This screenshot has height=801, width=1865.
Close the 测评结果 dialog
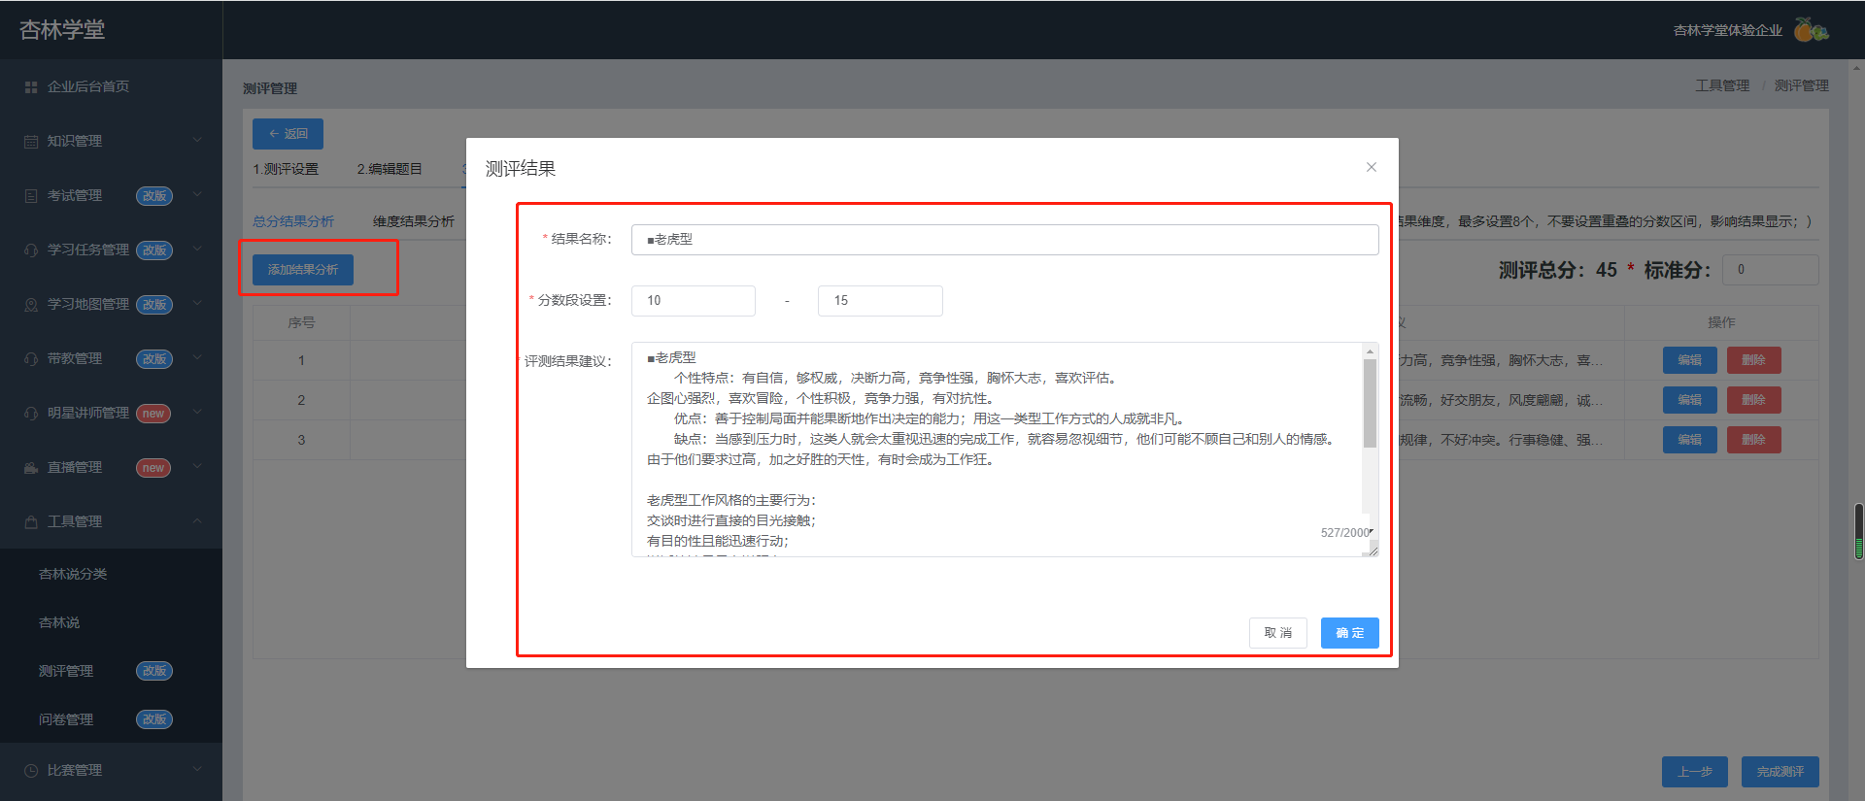[1371, 167]
